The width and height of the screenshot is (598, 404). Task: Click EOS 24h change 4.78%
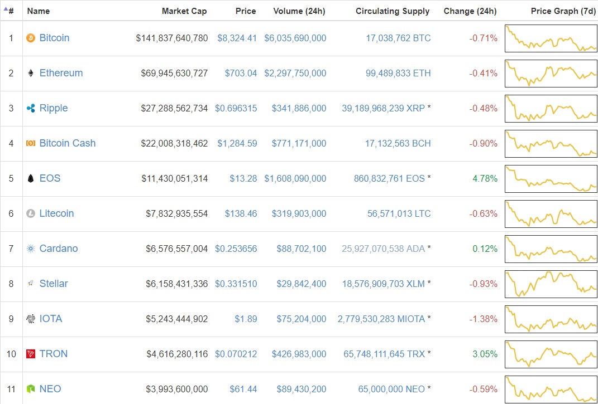tap(485, 178)
